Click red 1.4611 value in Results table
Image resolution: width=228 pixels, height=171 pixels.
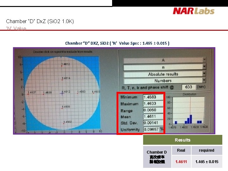coord(181,162)
